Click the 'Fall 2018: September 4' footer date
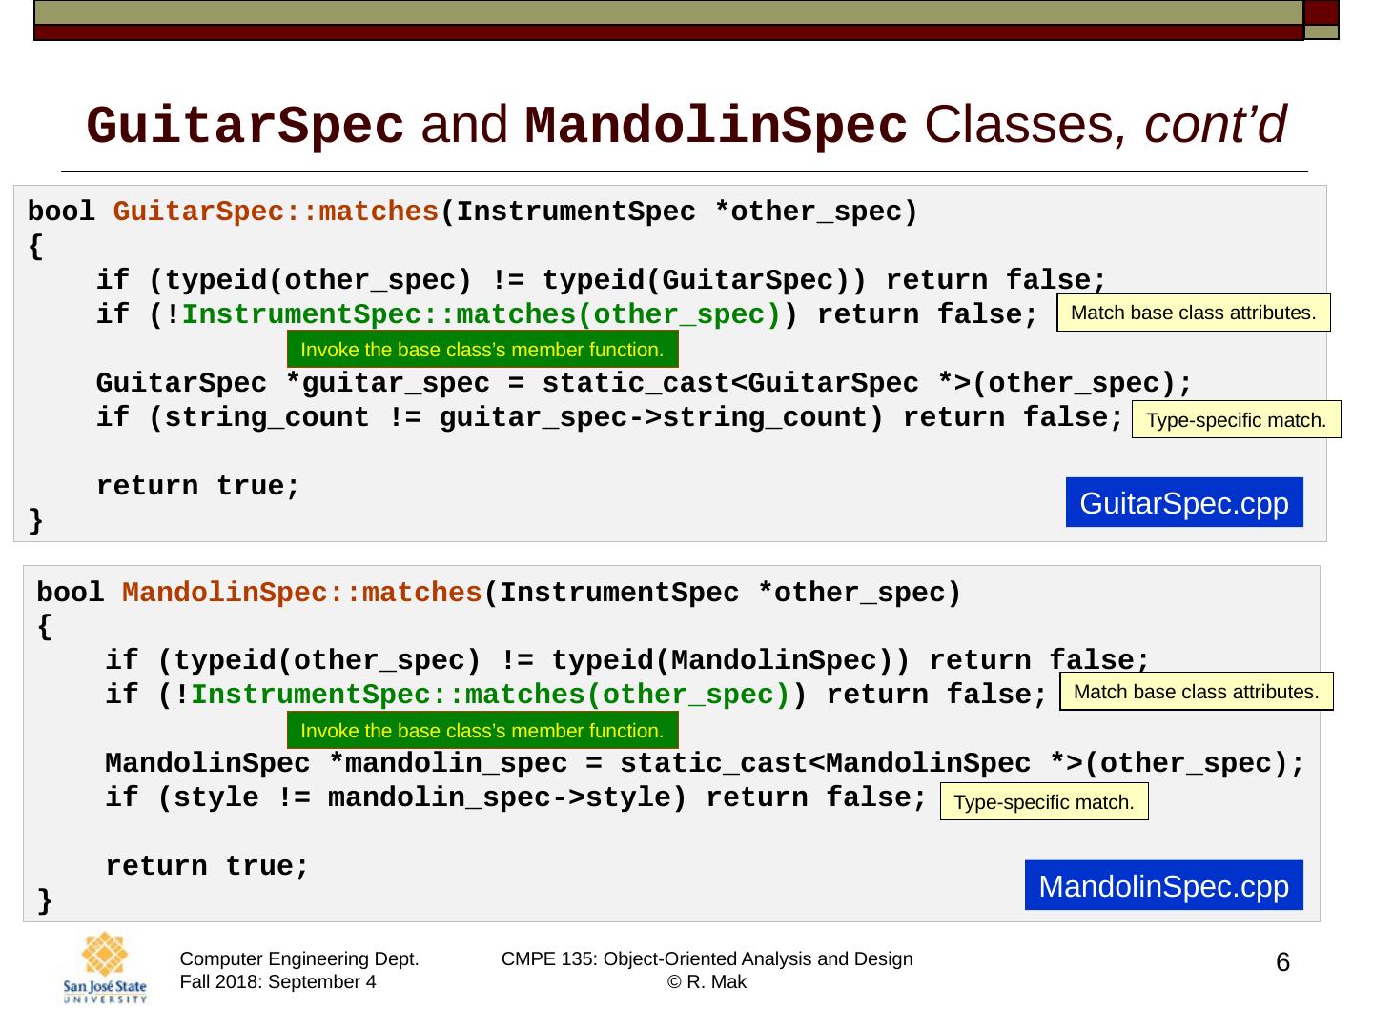 277,982
